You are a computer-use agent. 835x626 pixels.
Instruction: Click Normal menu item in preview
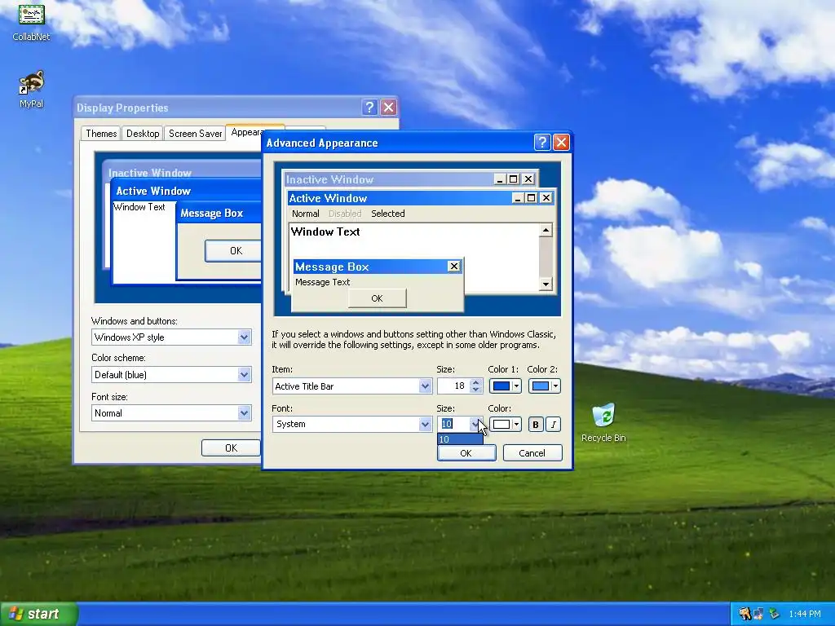(306, 214)
